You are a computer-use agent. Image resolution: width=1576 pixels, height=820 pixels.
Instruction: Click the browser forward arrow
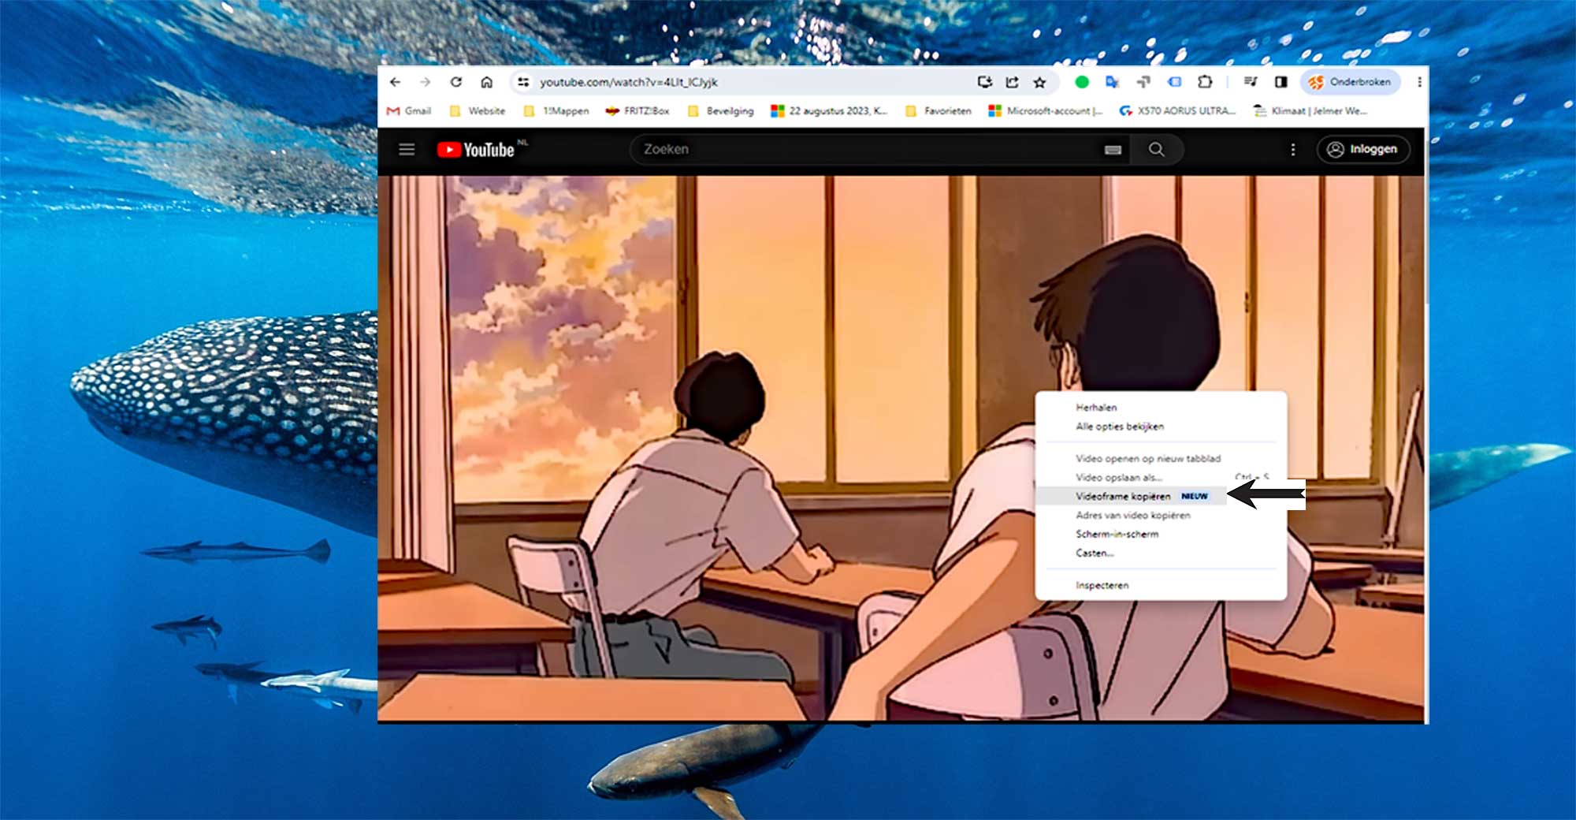point(426,82)
